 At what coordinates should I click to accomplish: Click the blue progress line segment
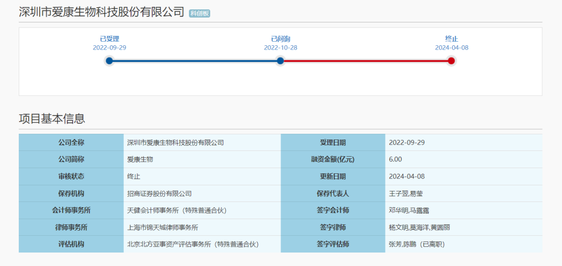[x=195, y=61]
